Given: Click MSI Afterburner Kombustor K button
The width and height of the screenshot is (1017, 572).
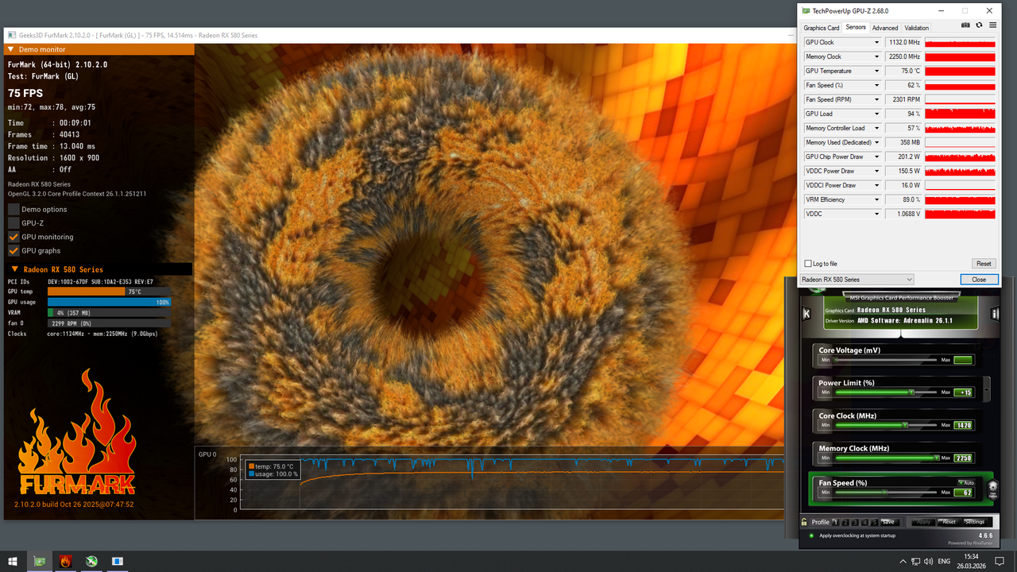Looking at the screenshot, I should coord(807,315).
